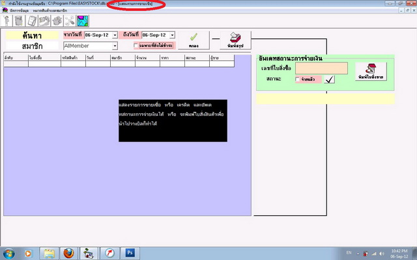
Task: Click the first toolbar icon with person figure
Action: tap(7, 20)
